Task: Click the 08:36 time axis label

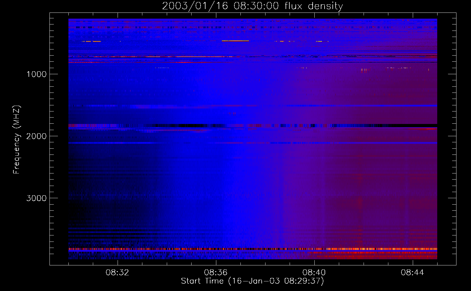Action: 216,273
